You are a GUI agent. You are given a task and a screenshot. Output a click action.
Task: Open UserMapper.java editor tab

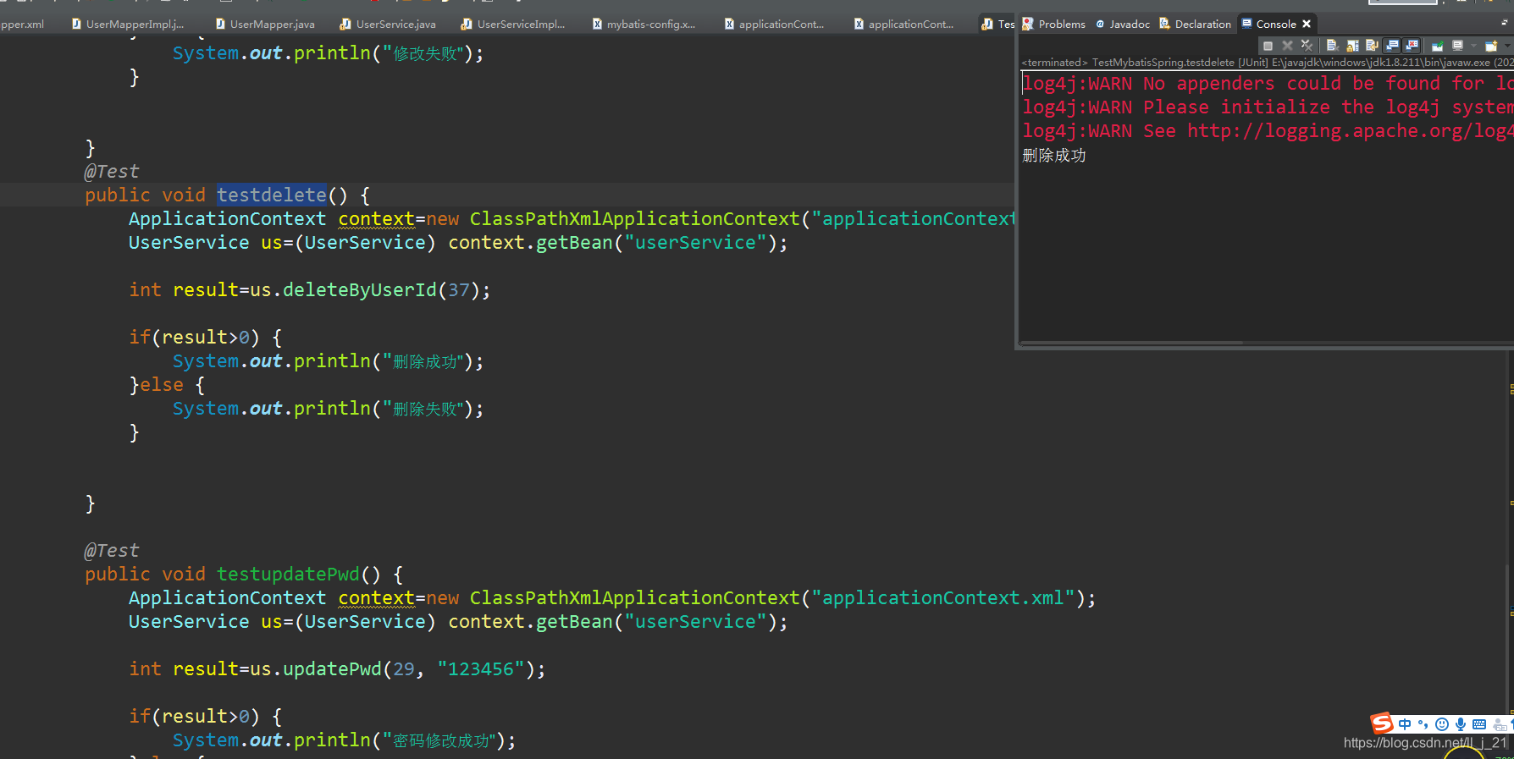265,24
